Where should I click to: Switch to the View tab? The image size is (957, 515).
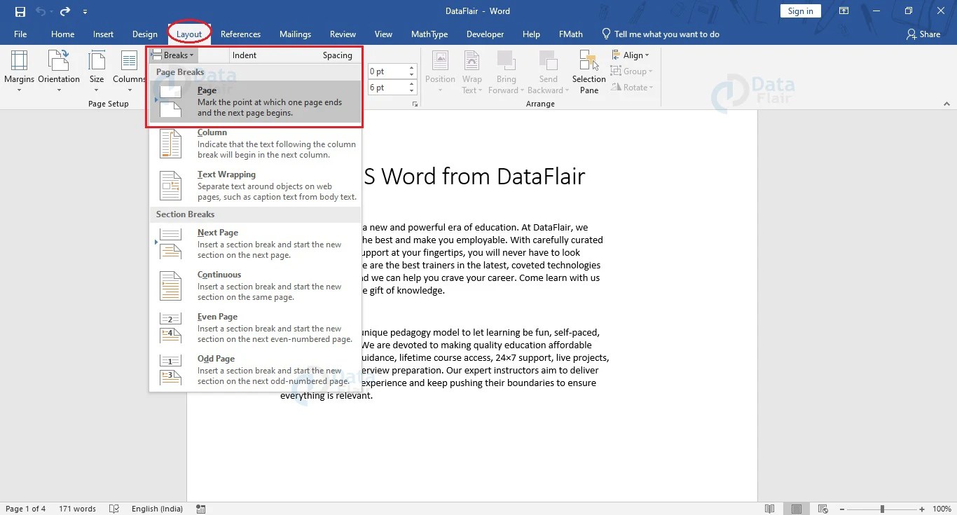[x=383, y=34]
